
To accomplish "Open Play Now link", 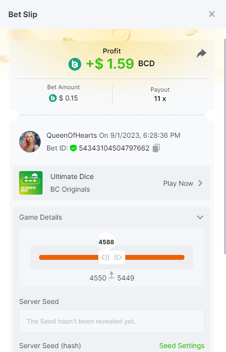I will tap(178, 183).
